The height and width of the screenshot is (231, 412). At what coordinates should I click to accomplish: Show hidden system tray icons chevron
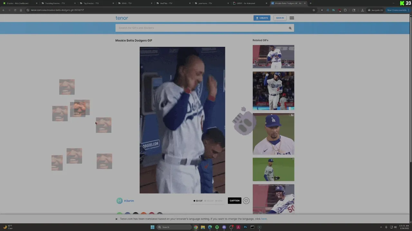tap(381, 227)
